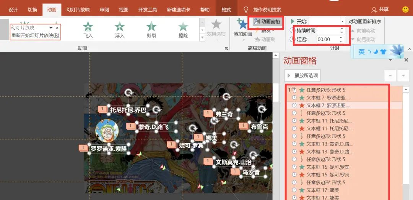Viewport: 413px width, 200px height.
Task: Open the 添加动画 dropdown arrow
Action: click(244, 40)
